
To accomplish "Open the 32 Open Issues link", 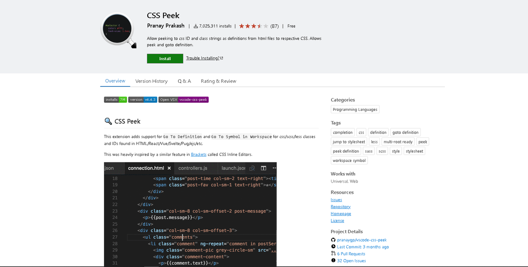I will click(x=351, y=261).
